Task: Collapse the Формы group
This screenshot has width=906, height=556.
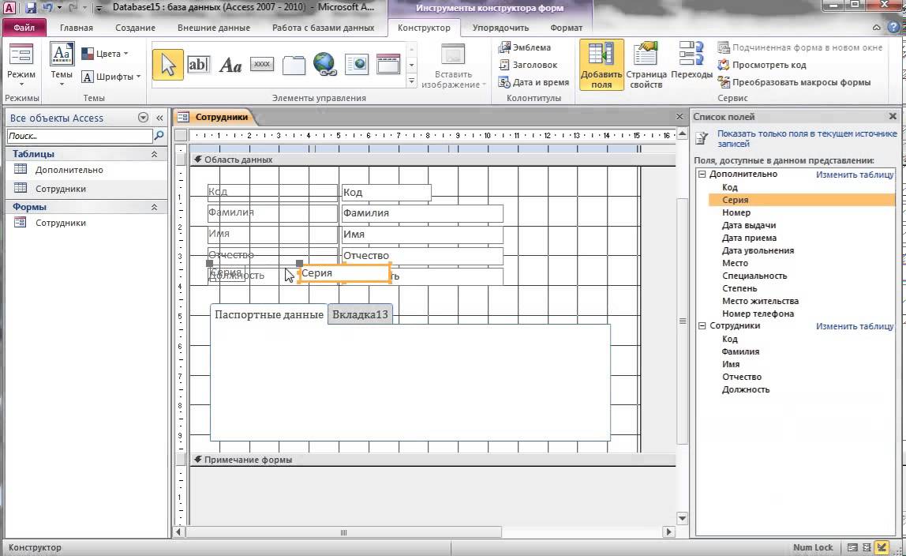Action: point(154,207)
